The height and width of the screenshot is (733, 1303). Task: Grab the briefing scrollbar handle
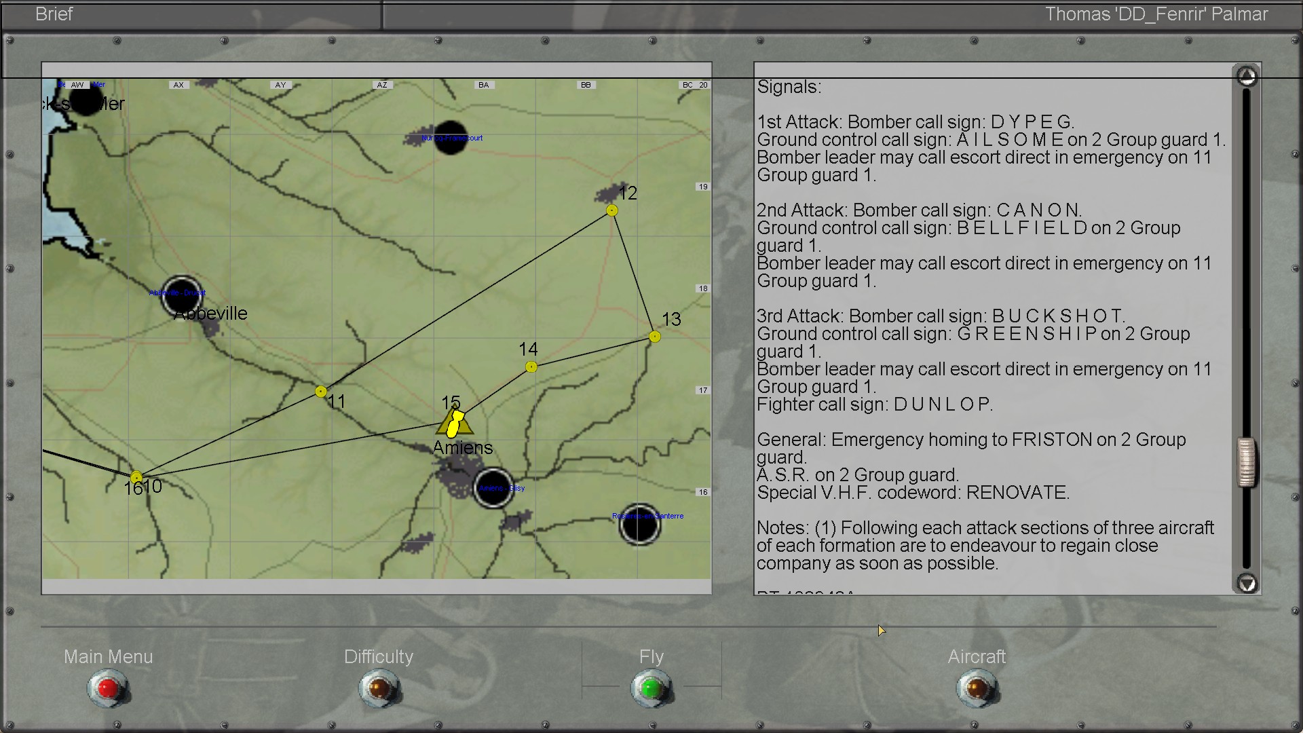pos(1246,462)
